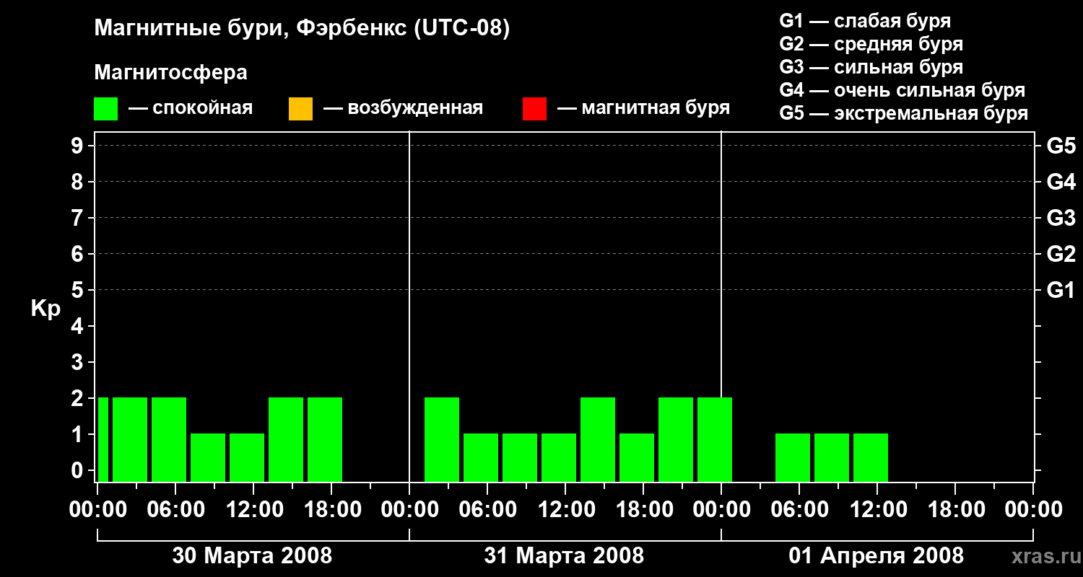Click the 18:00 tick label for 30 Марта
The height and width of the screenshot is (577, 1083).
[x=331, y=510]
